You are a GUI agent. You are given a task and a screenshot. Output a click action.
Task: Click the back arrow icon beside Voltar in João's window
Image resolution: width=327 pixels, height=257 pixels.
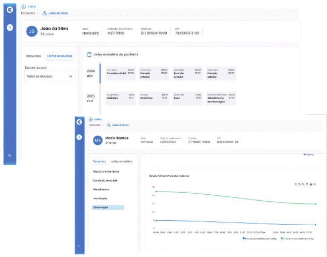point(23,7)
